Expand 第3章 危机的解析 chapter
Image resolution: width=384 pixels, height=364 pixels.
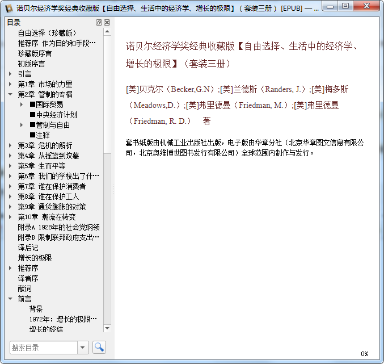(10, 145)
